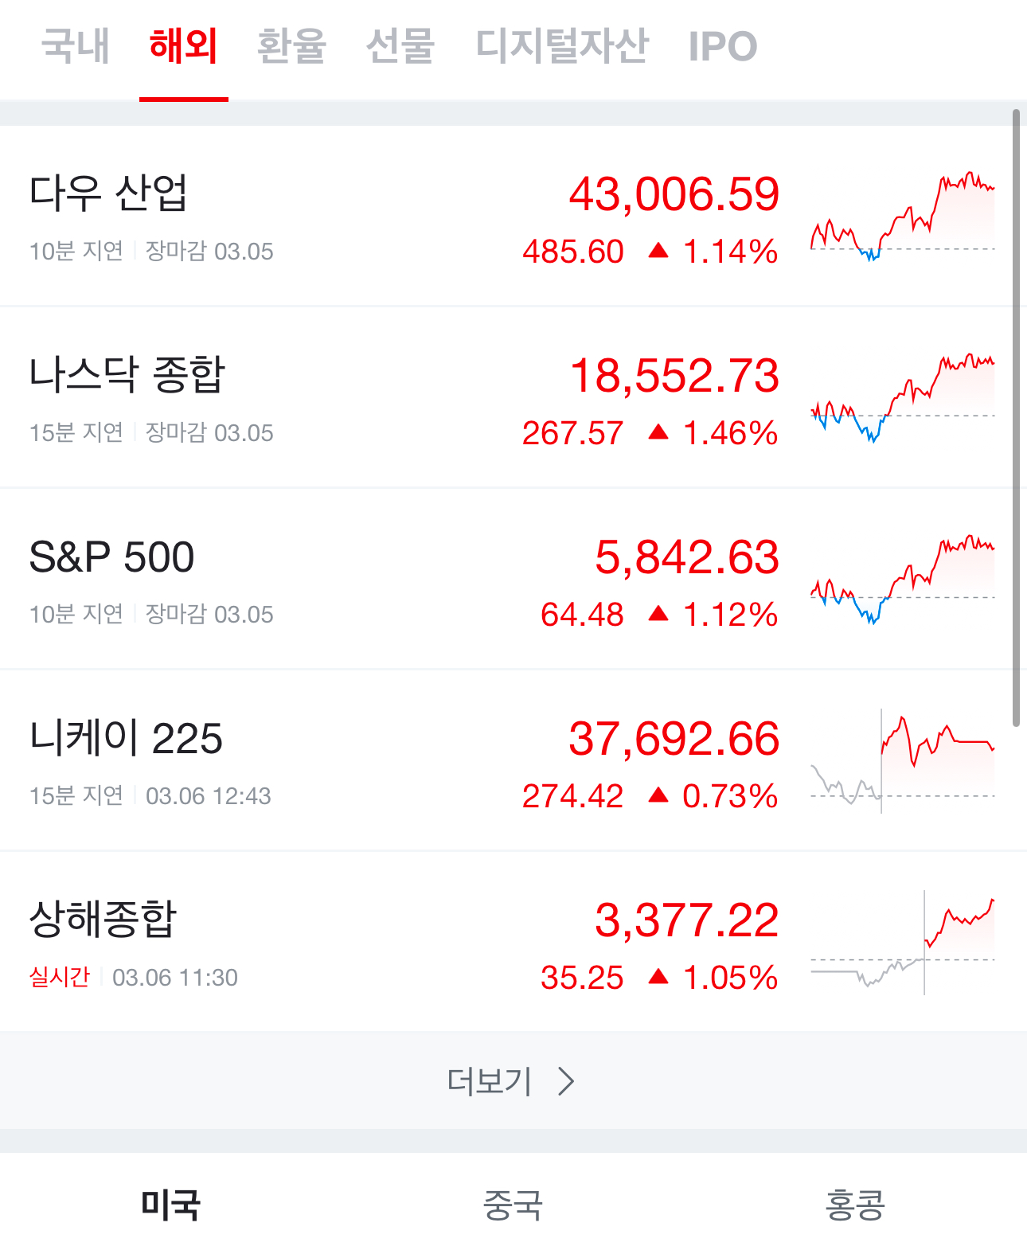Open the 니케이 225 index name
The width and height of the screenshot is (1027, 1250).
pyautogui.click(x=126, y=738)
